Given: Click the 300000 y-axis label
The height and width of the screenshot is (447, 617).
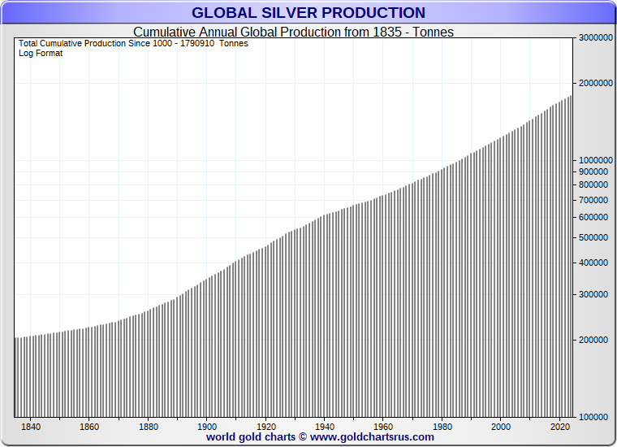Looking at the screenshot, I should pos(594,294).
